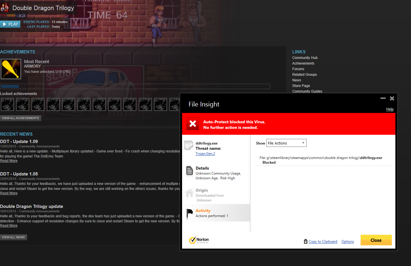Open the DDT - Update 1.09 news headline
The width and height of the screenshot is (411, 266).
19,142
